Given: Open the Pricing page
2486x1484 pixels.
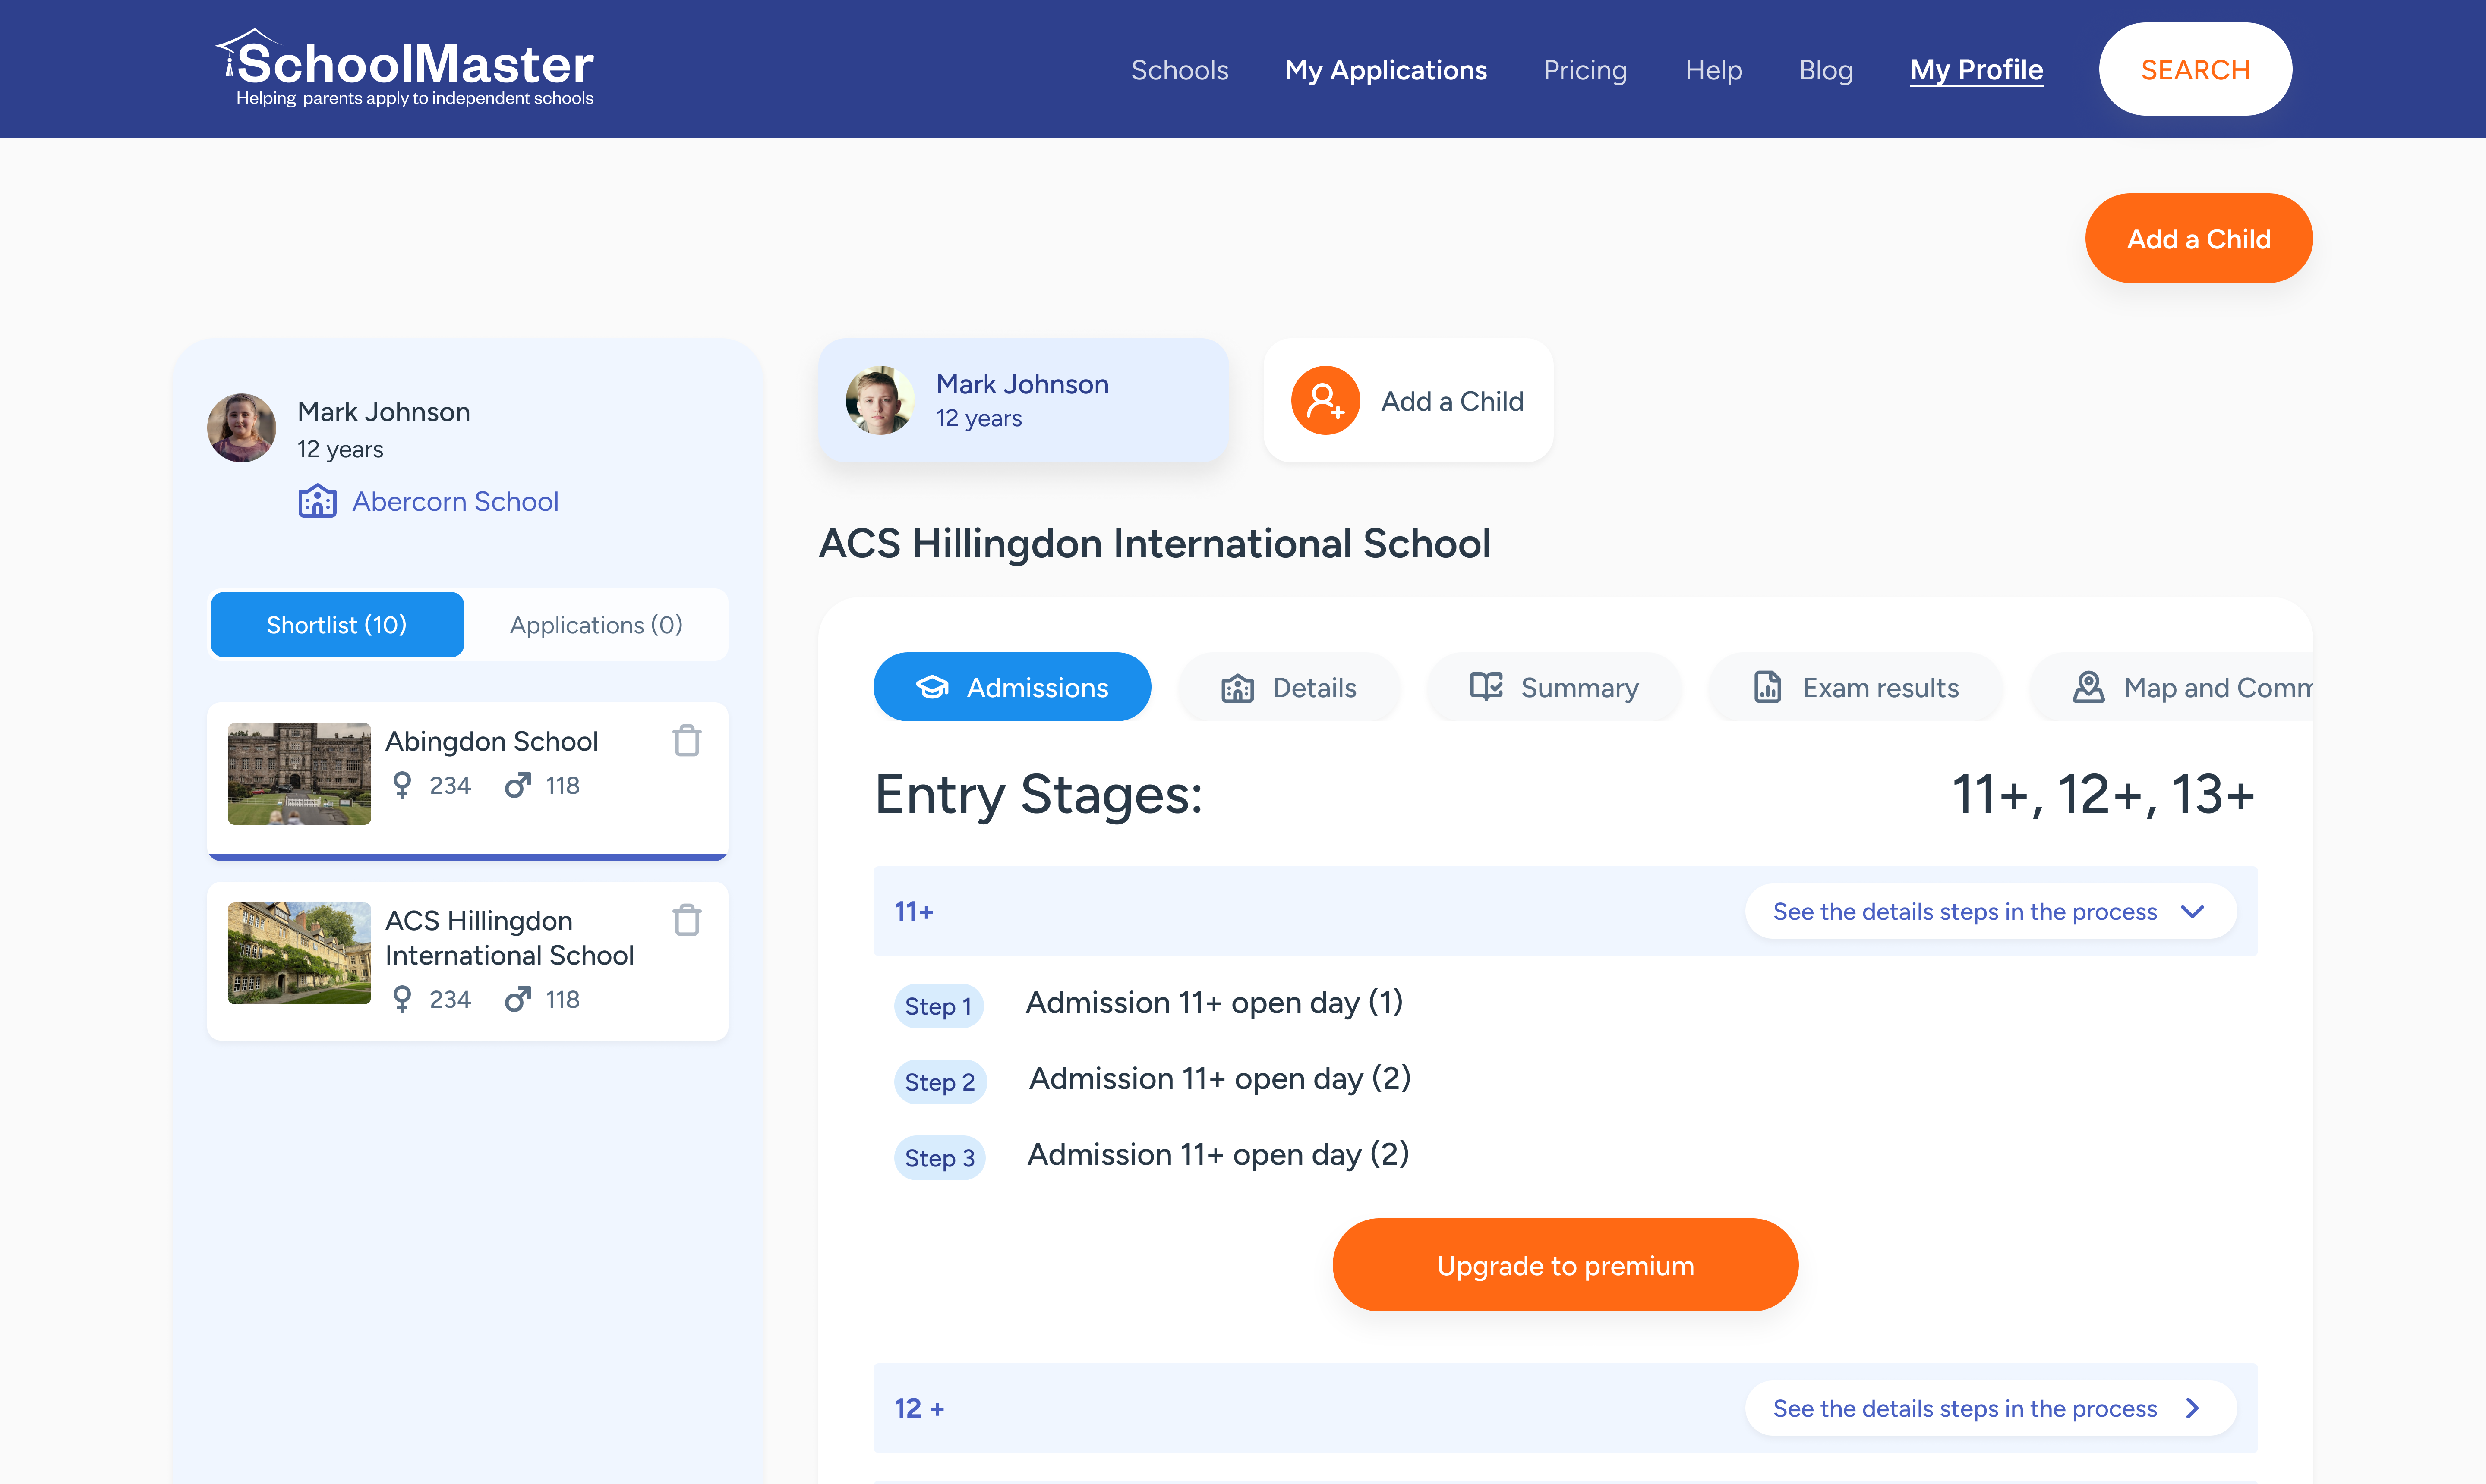Looking at the screenshot, I should click(x=1585, y=70).
